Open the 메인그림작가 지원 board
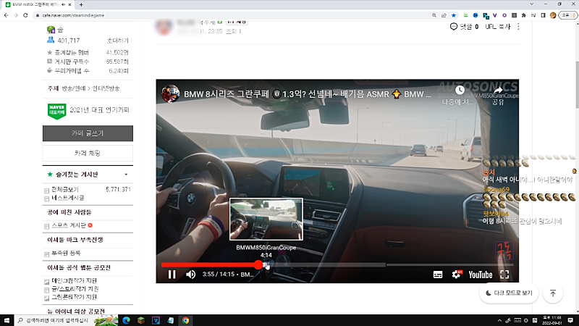 [74, 280]
